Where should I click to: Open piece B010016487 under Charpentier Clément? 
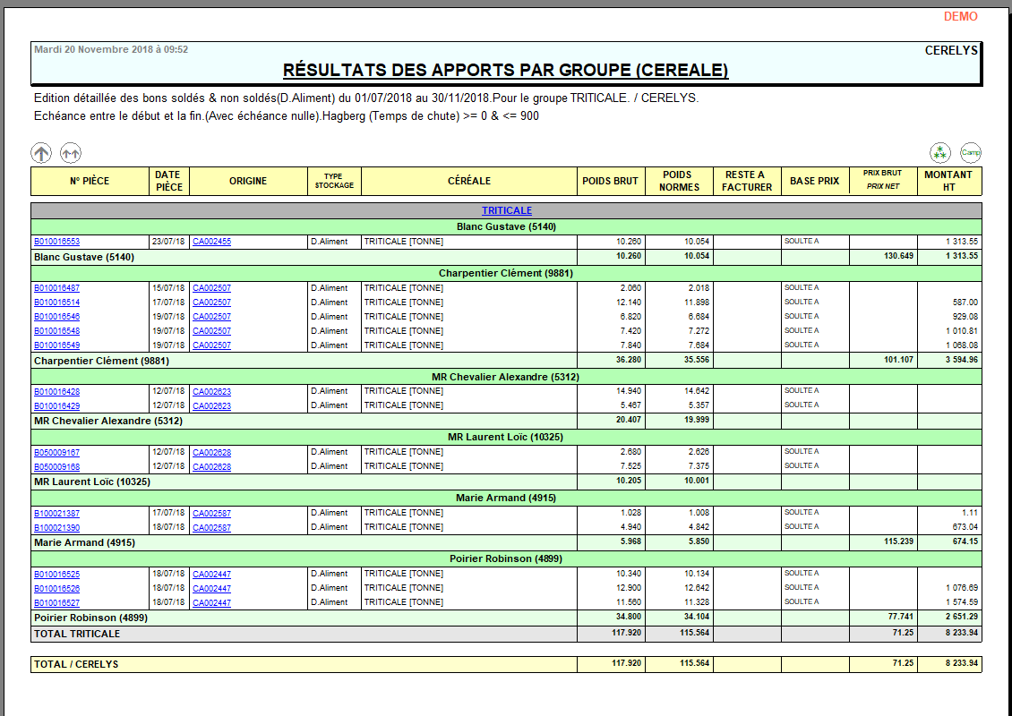(56, 288)
